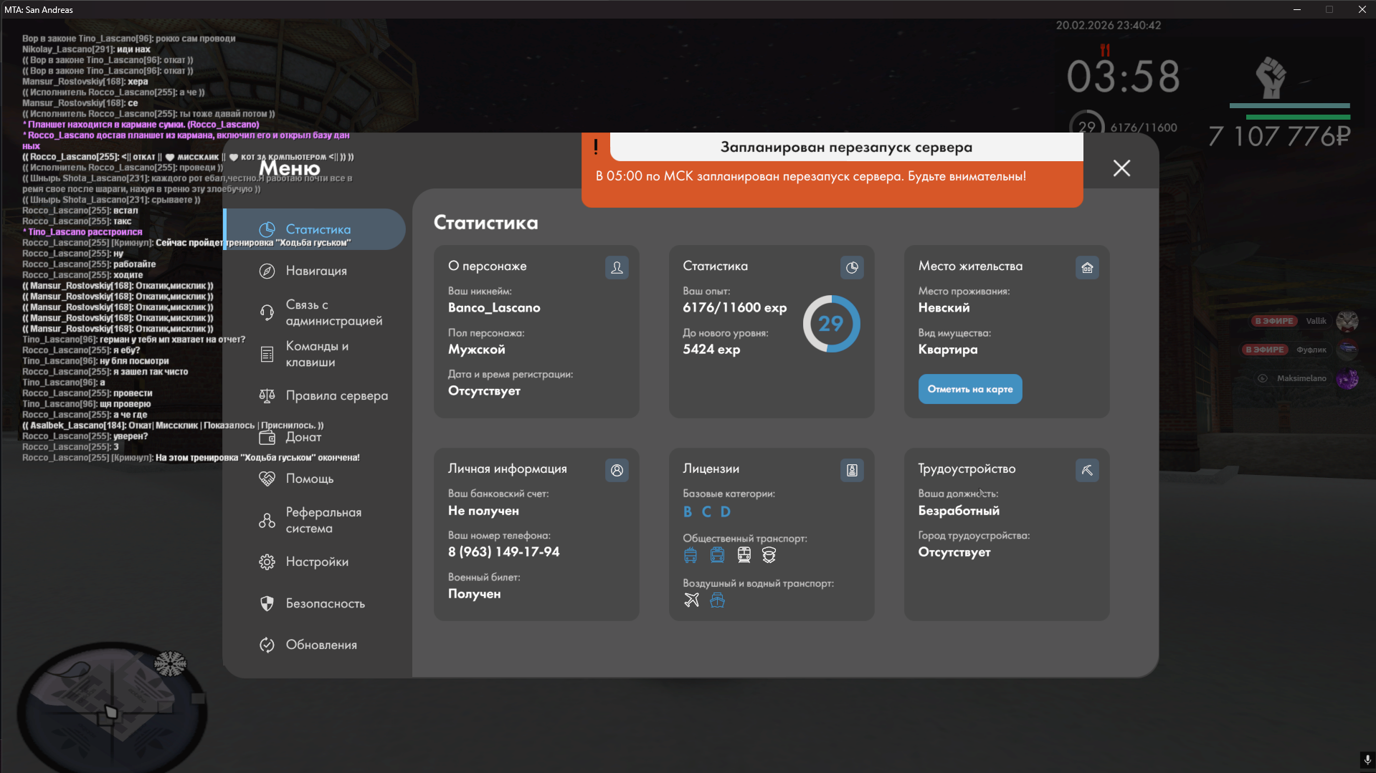Image resolution: width=1376 pixels, height=773 pixels.
Task: Click the profile icon in О персонаже card
Action: (617, 268)
